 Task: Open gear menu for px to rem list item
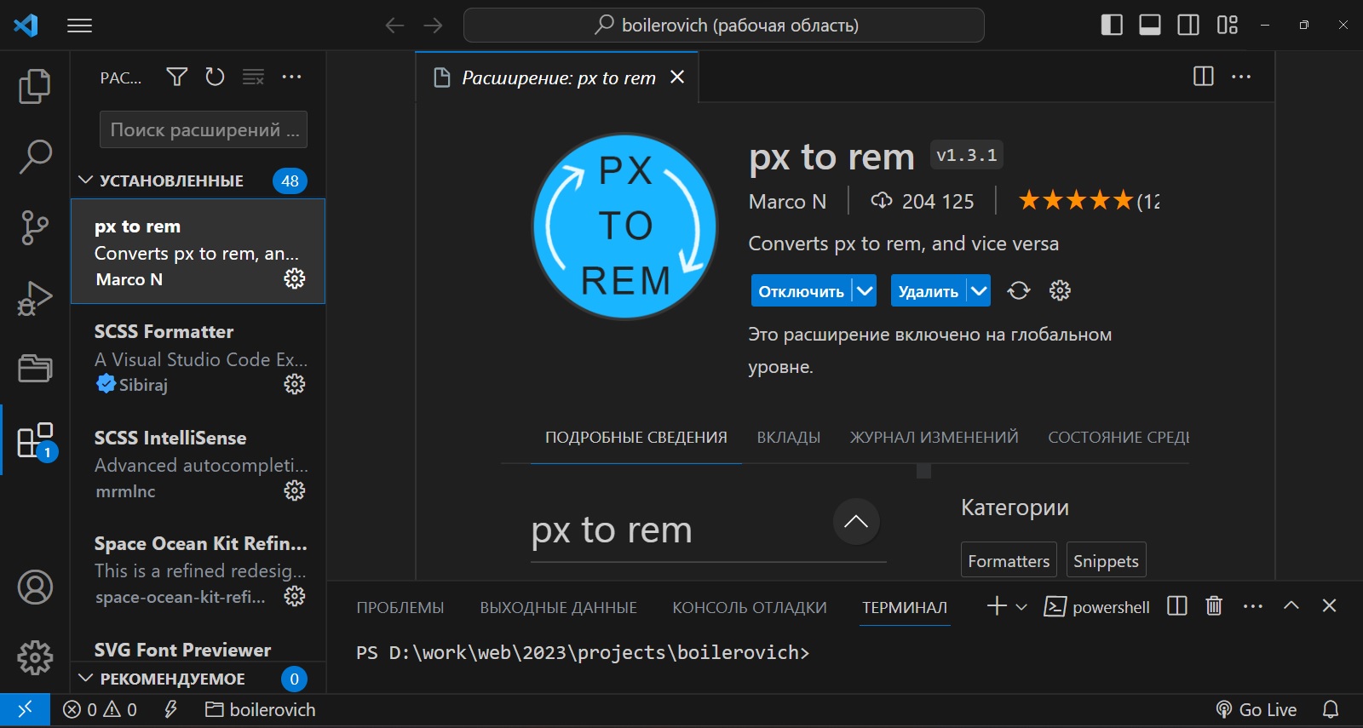(295, 278)
